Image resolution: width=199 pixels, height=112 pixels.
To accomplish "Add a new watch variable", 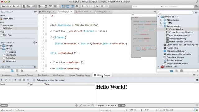I will point(76,105).
